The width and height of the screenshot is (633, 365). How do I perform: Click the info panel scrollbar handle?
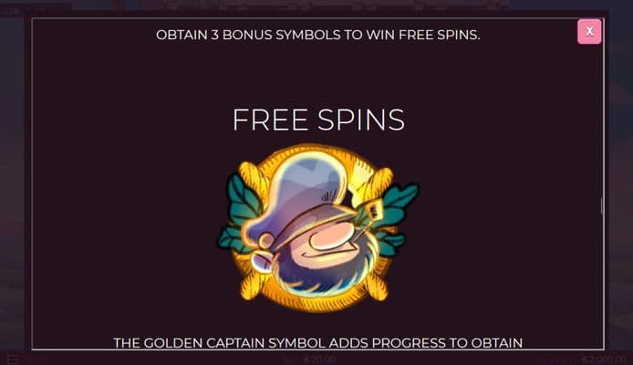(x=602, y=206)
